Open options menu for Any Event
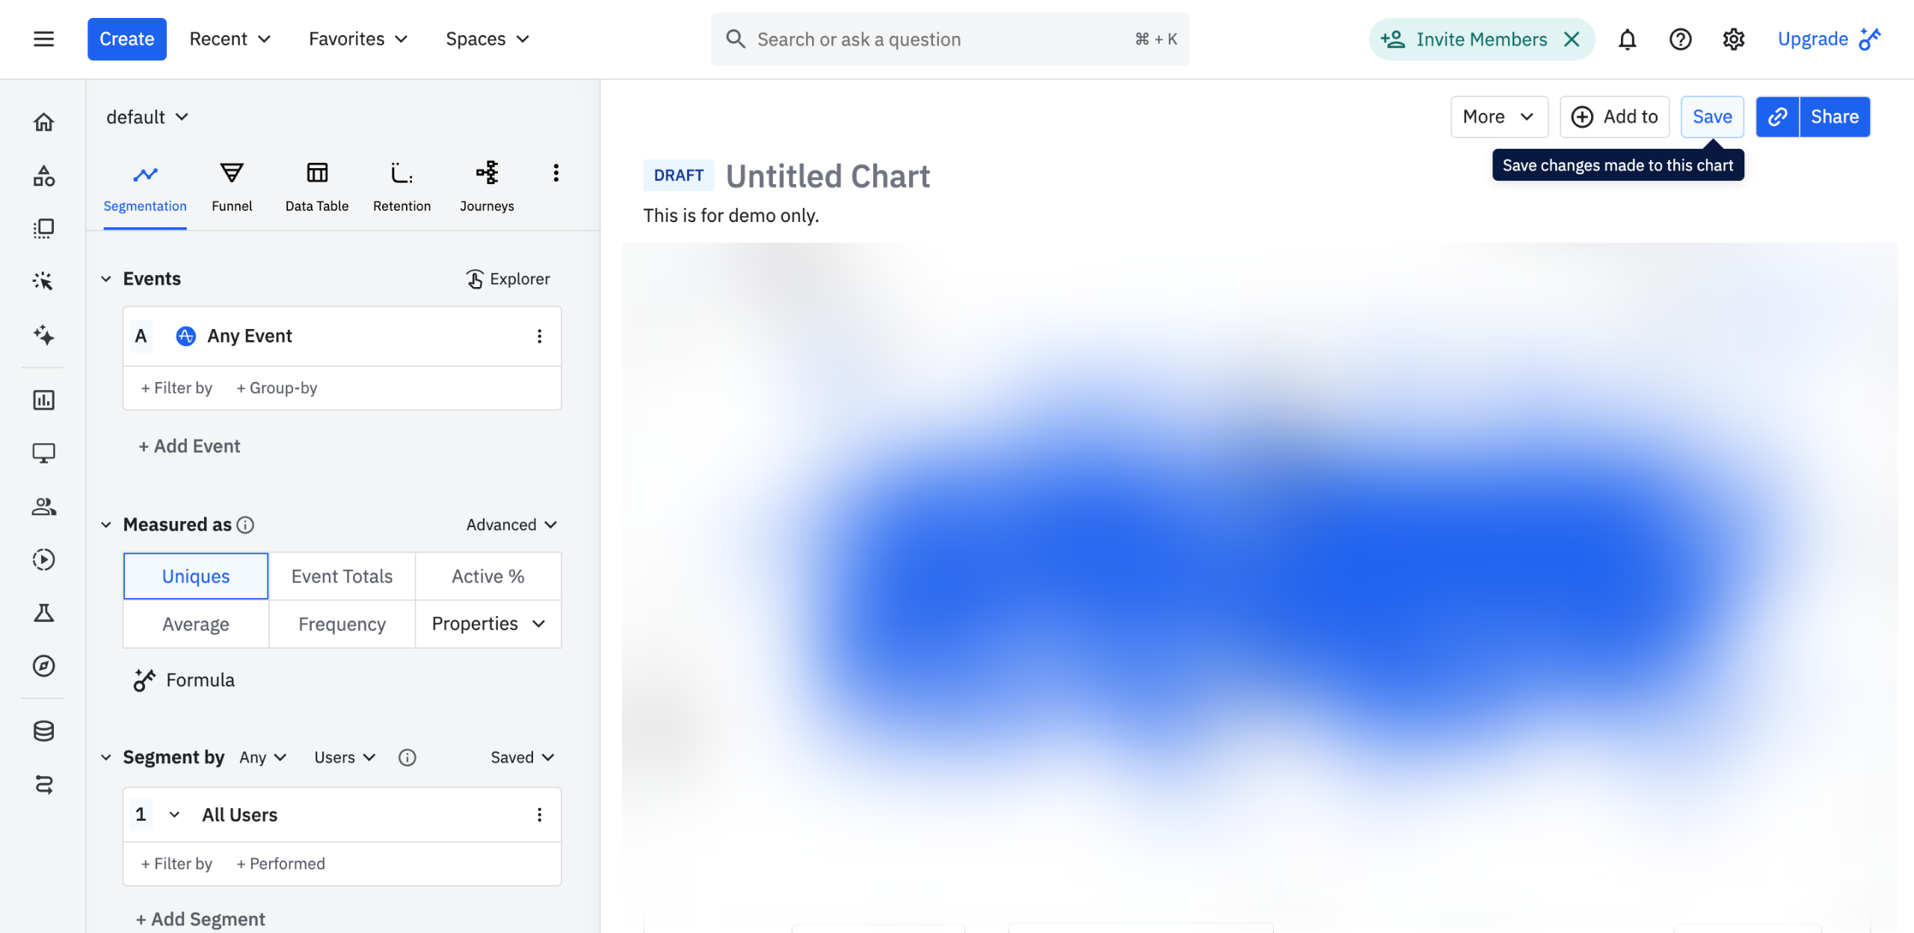This screenshot has height=933, width=1914. pos(539,336)
